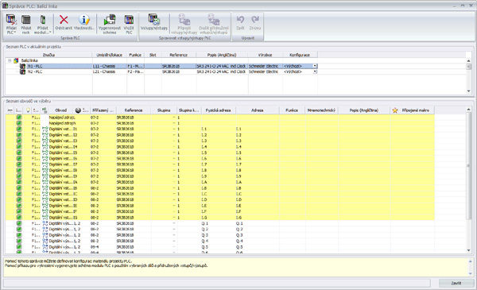Viewport: 477px width, 290px height.
Task: Click Reference header in the PLC list
Action: click(179, 55)
